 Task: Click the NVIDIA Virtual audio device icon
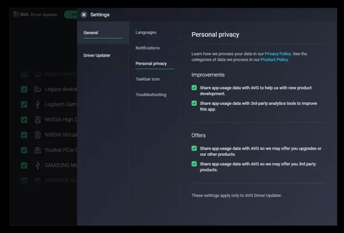(38, 135)
